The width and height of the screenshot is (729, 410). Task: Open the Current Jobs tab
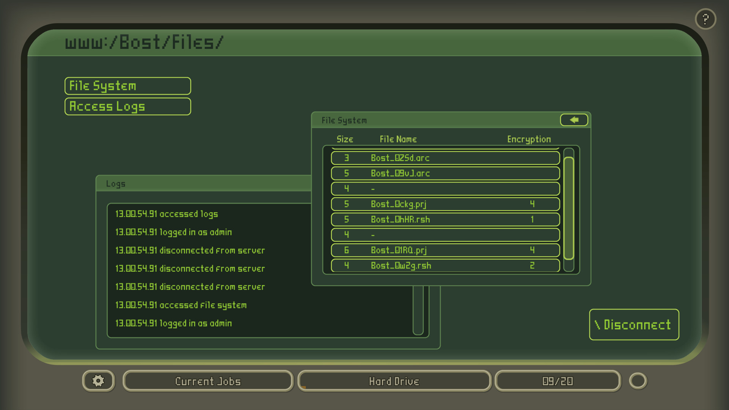click(x=207, y=381)
